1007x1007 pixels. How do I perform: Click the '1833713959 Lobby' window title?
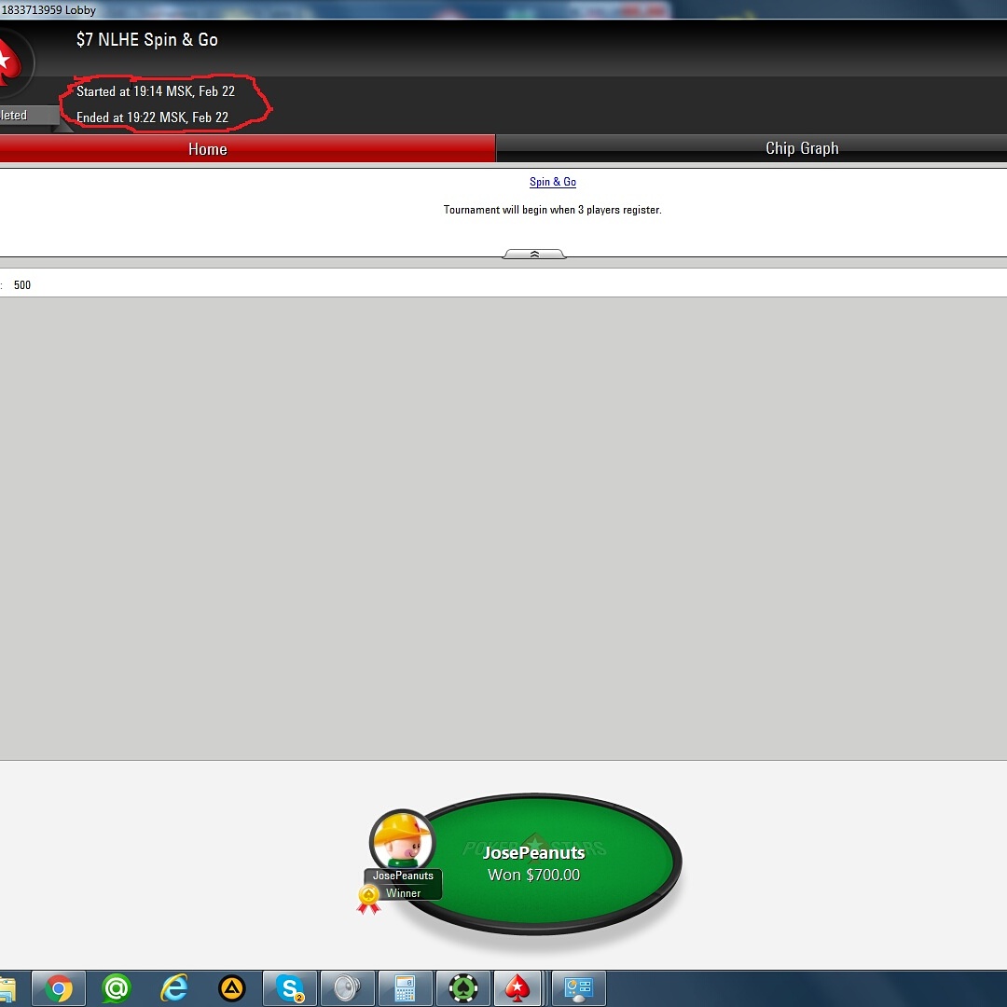point(48,9)
